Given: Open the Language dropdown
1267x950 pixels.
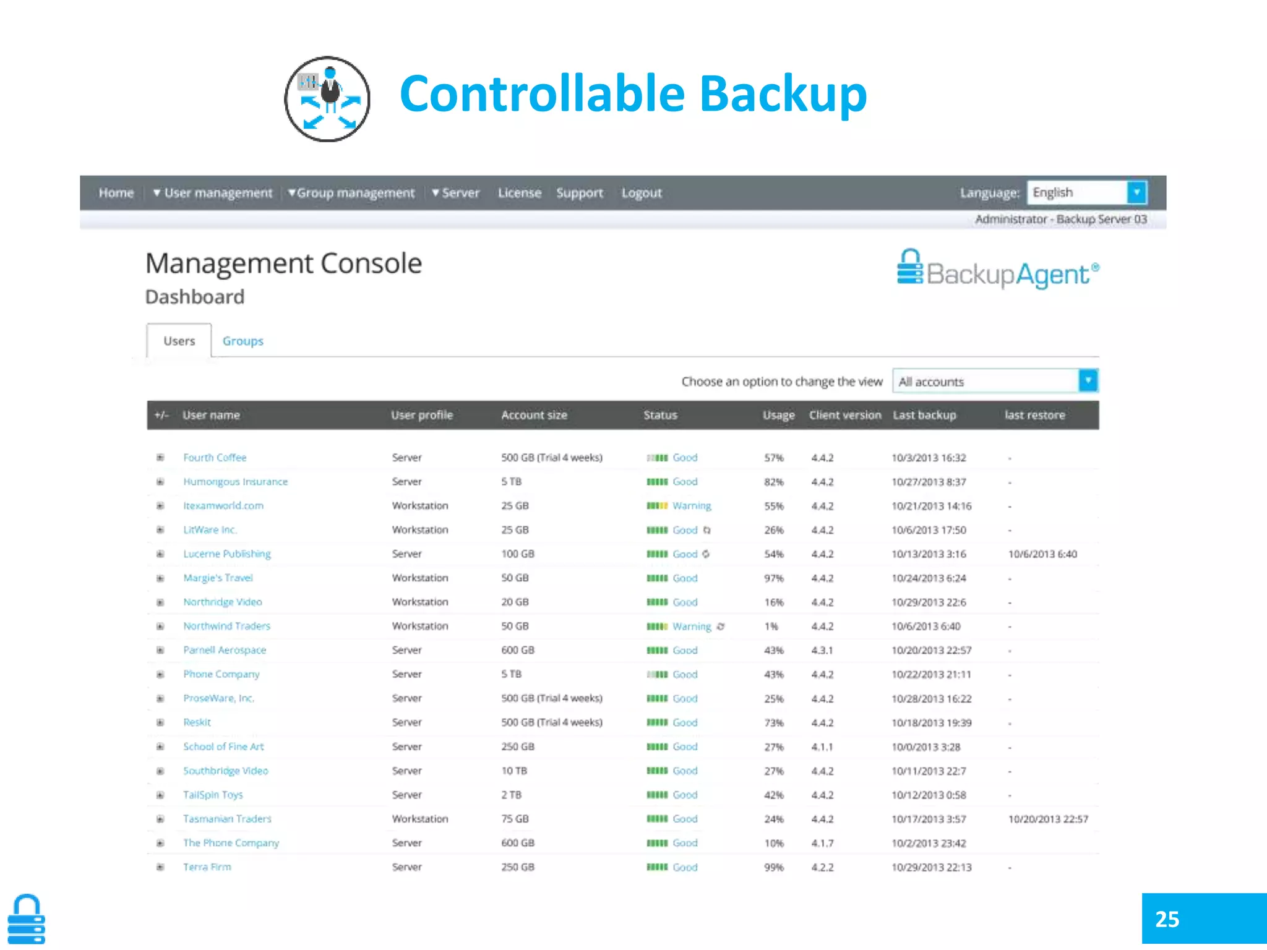Looking at the screenshot, I should click(1087, 192).
